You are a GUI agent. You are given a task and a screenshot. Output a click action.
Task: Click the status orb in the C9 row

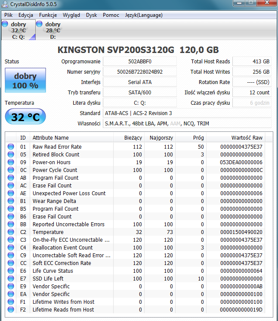pos(11,255)
